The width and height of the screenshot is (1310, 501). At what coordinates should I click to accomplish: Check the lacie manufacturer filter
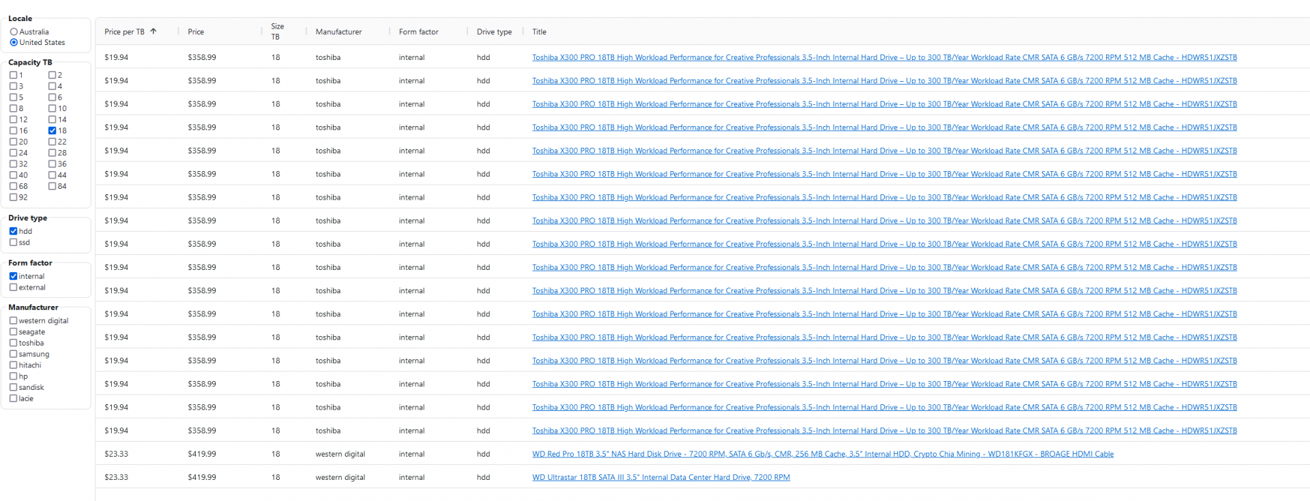(x=13, y=398)
